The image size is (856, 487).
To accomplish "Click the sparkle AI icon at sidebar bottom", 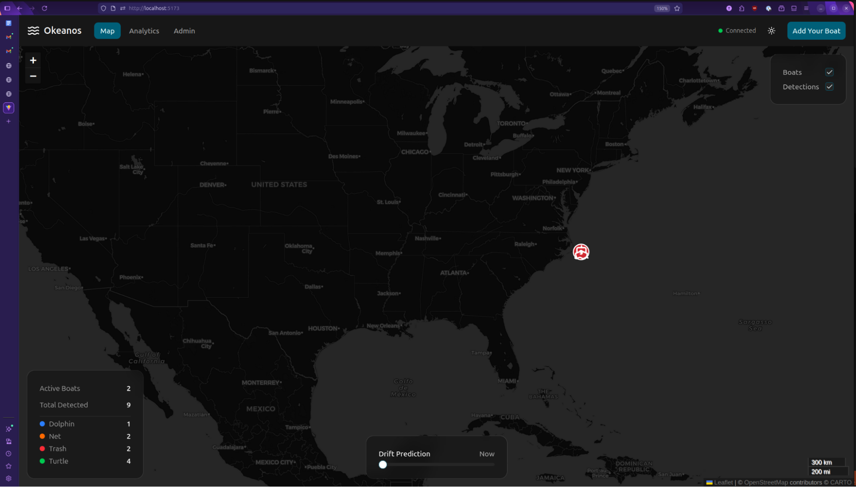I will (8, 428).
